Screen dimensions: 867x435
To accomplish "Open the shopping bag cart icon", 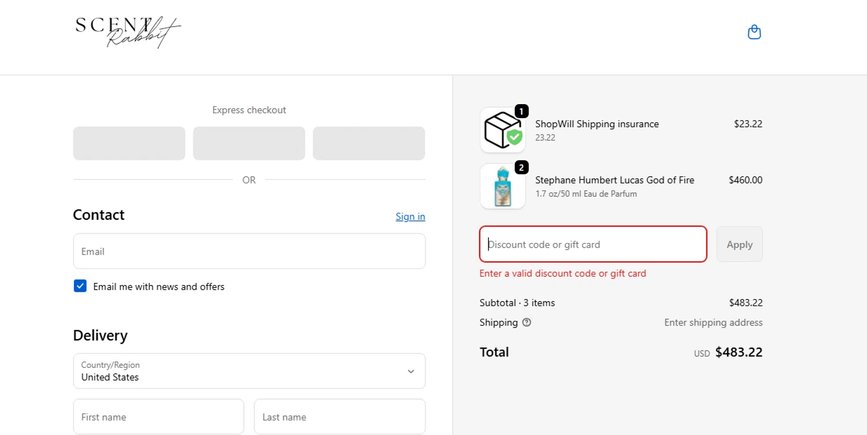I will [754, 32].
